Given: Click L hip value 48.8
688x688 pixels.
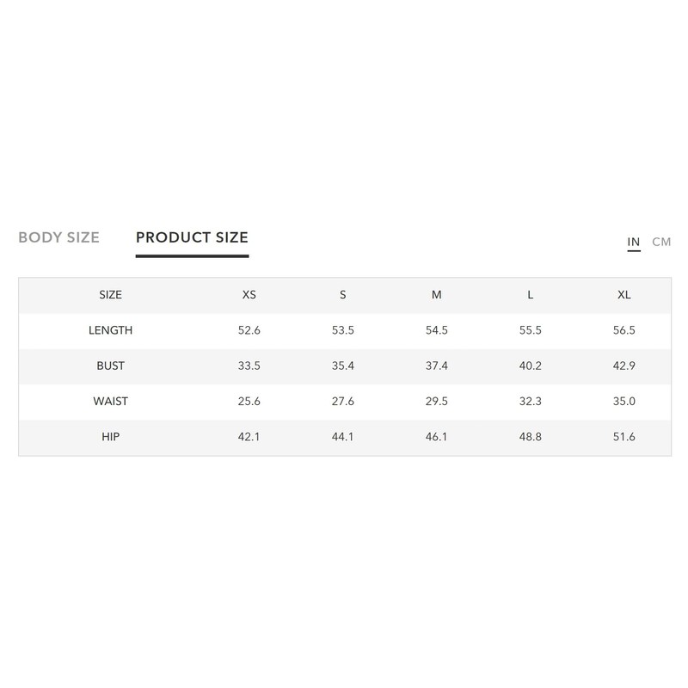Looking at the screenshot, I should click(x=531, y=437).
